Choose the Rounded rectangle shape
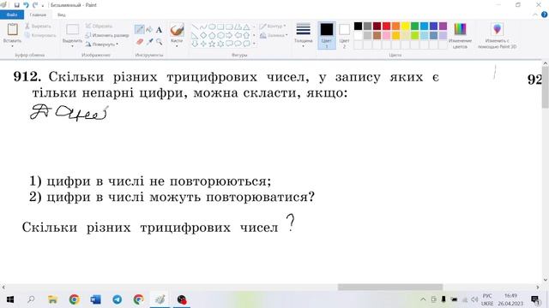 point(229,27)
